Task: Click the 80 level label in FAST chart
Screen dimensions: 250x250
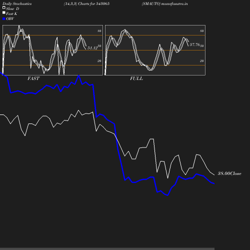Action: pyautogui.click(x=99, y=31)
